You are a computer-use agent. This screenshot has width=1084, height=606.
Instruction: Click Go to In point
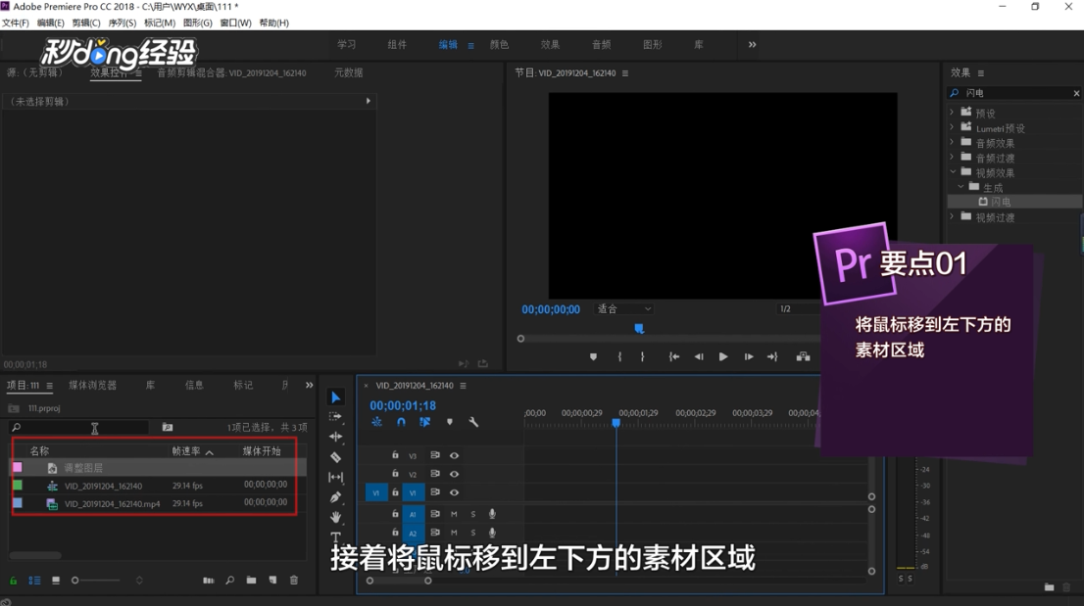tap(674, 356)
